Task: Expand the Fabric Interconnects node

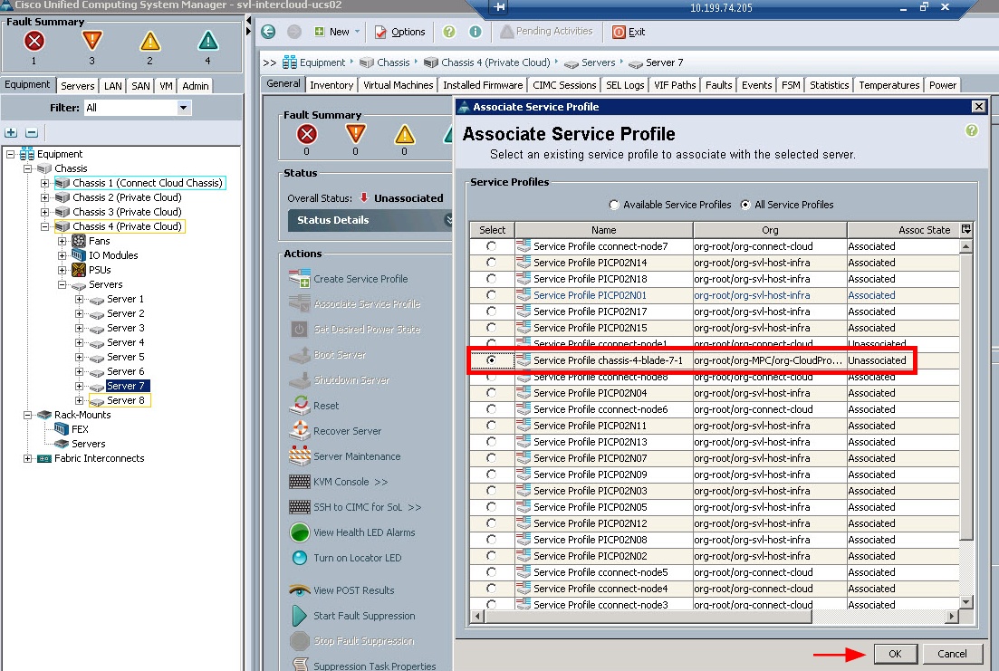Action: (x=27, y=458)
